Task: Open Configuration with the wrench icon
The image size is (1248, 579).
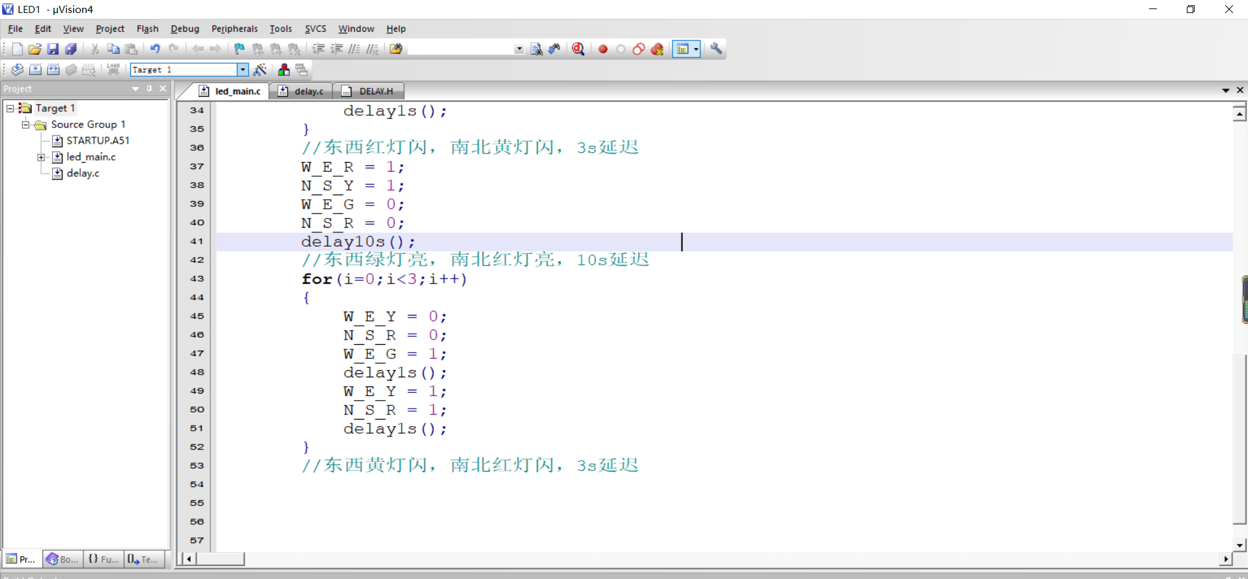Action: [x=716, y=49]
